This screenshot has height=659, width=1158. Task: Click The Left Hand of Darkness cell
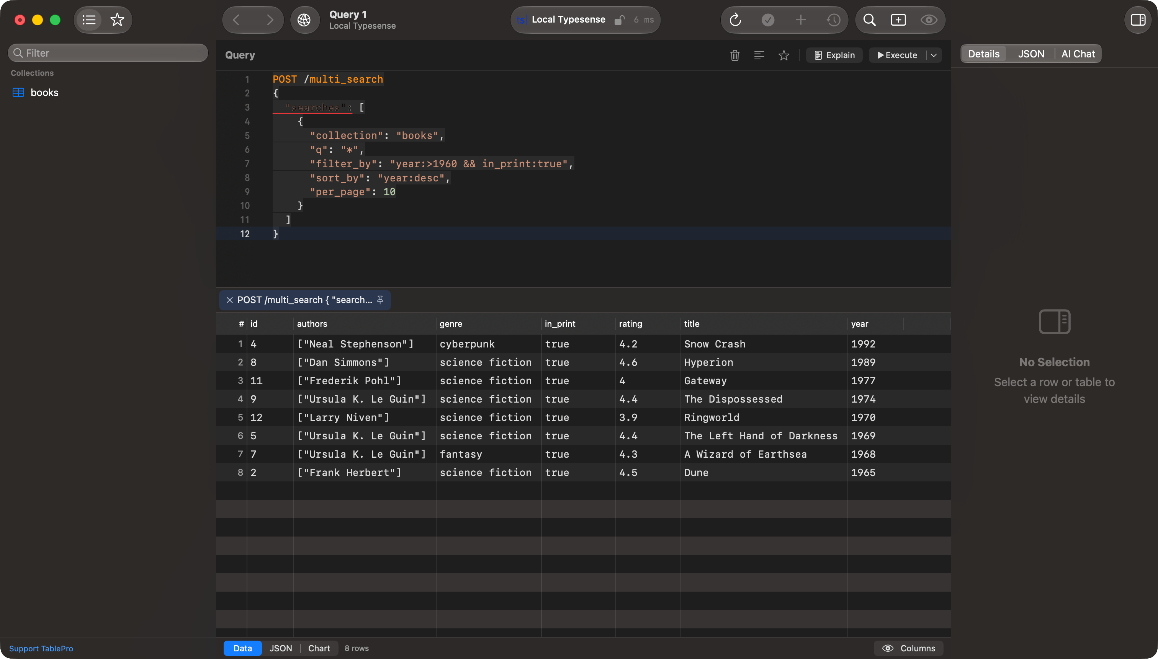pos(764,436)
